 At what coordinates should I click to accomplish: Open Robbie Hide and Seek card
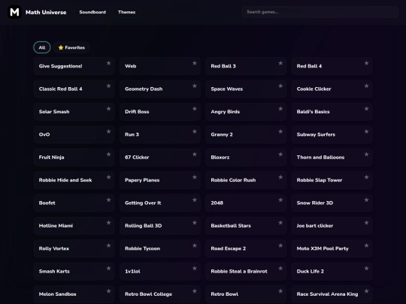pos(74,180)
